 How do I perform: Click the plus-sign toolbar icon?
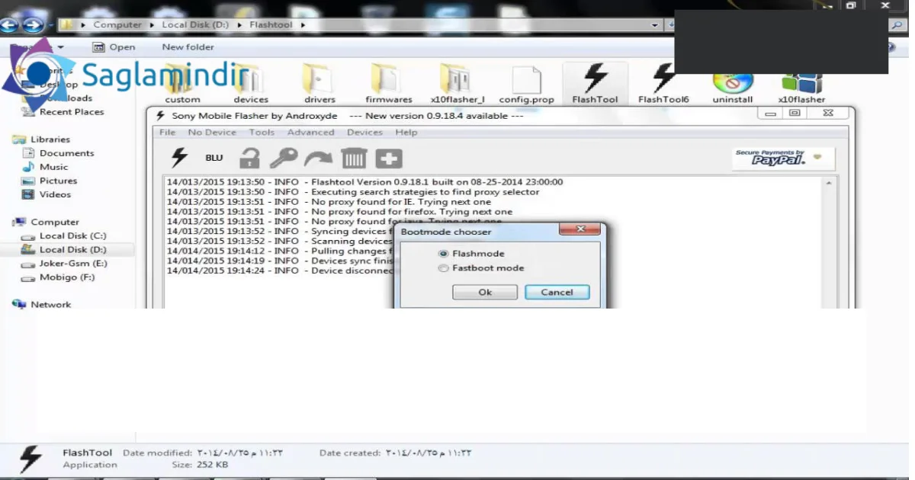(389, 158)
